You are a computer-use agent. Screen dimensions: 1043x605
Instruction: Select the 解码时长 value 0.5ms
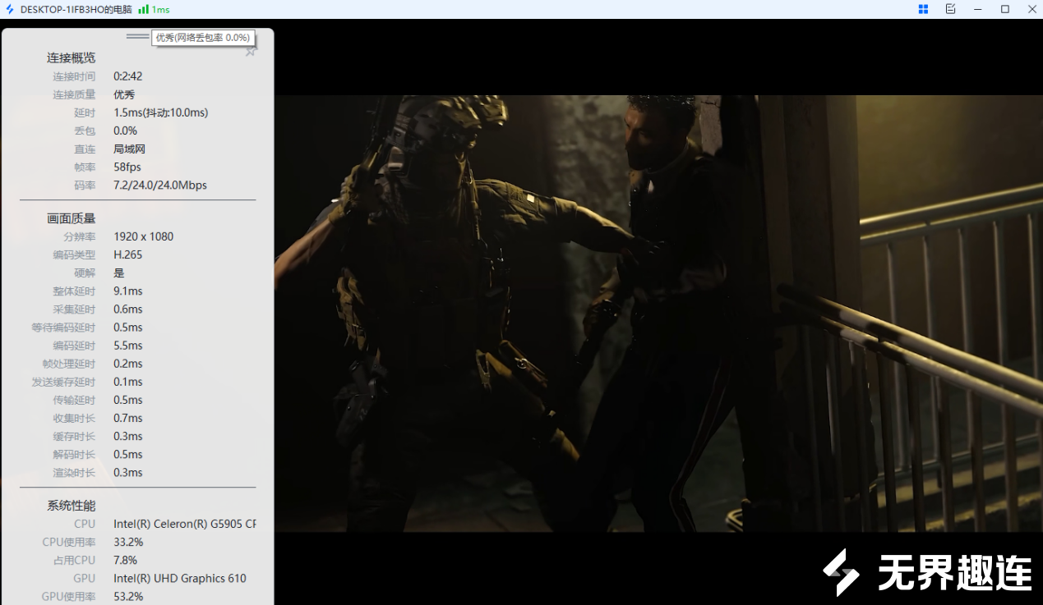click(x=128, y=454)
